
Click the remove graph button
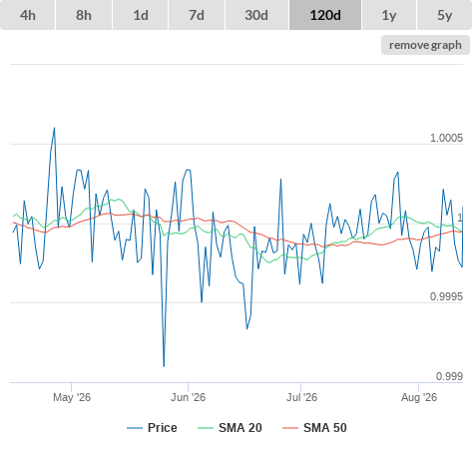point(425,45)
